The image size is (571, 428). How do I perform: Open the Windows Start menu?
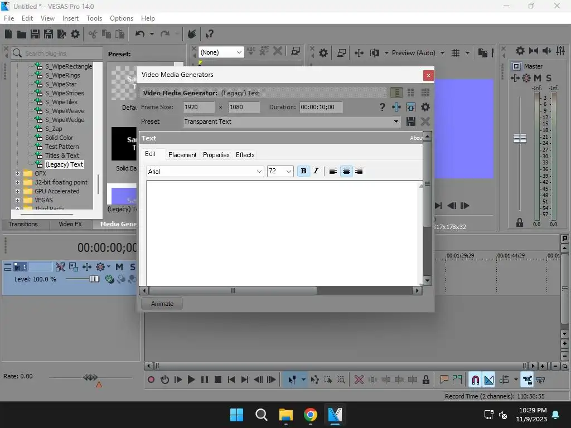pos(236,415)
